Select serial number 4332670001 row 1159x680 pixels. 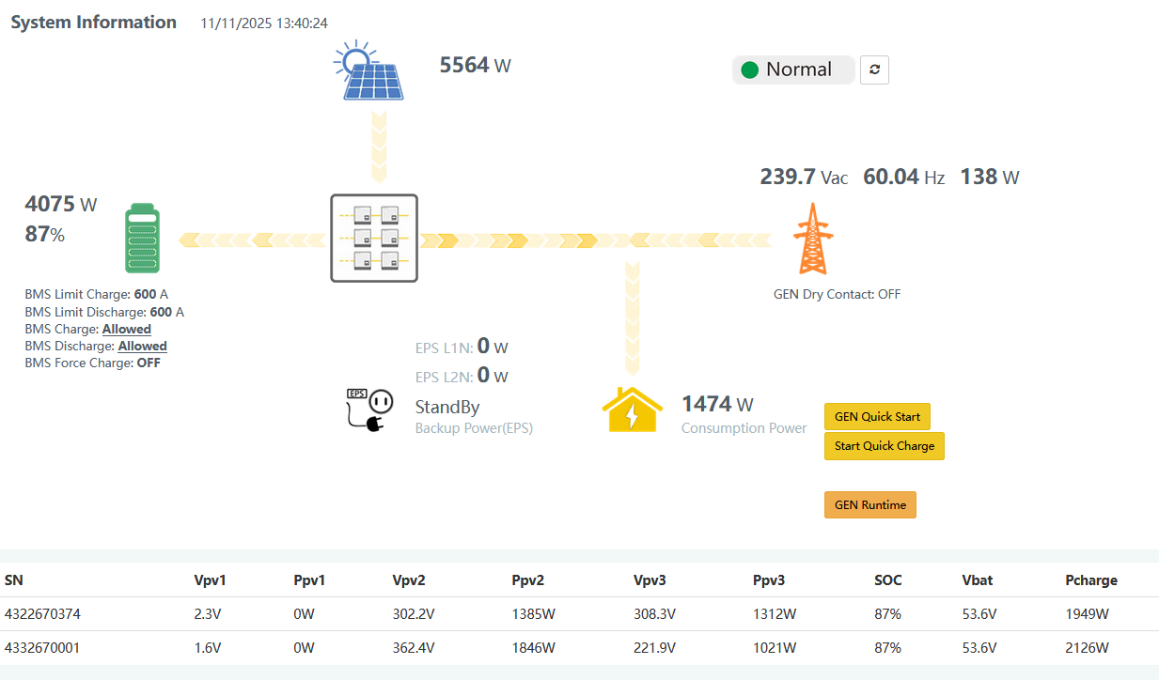coord(43,648)
